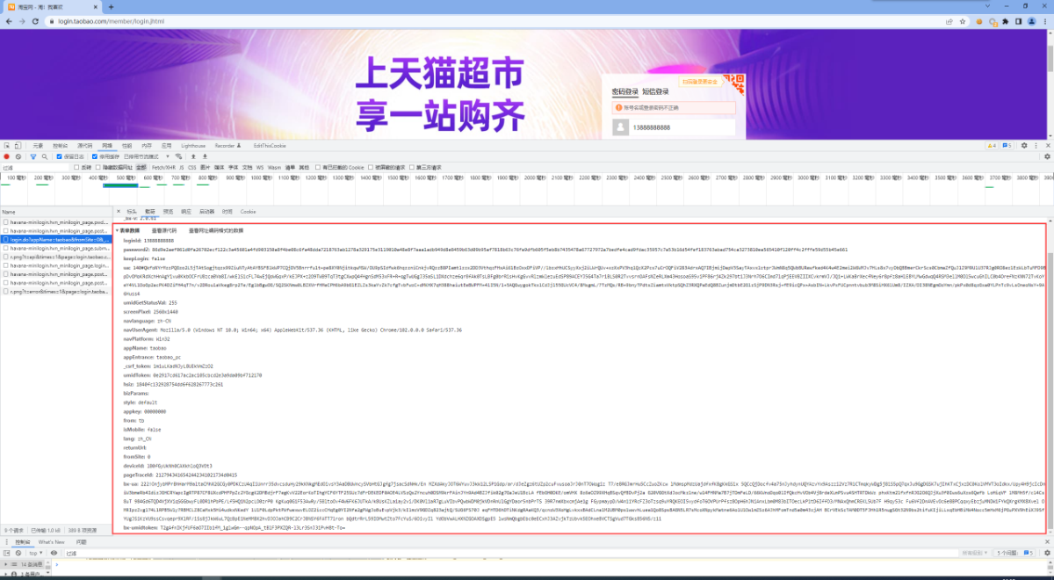Open the Chrome tab search chevron
The width and height of the screenshot is (1054, 580).
987,6
